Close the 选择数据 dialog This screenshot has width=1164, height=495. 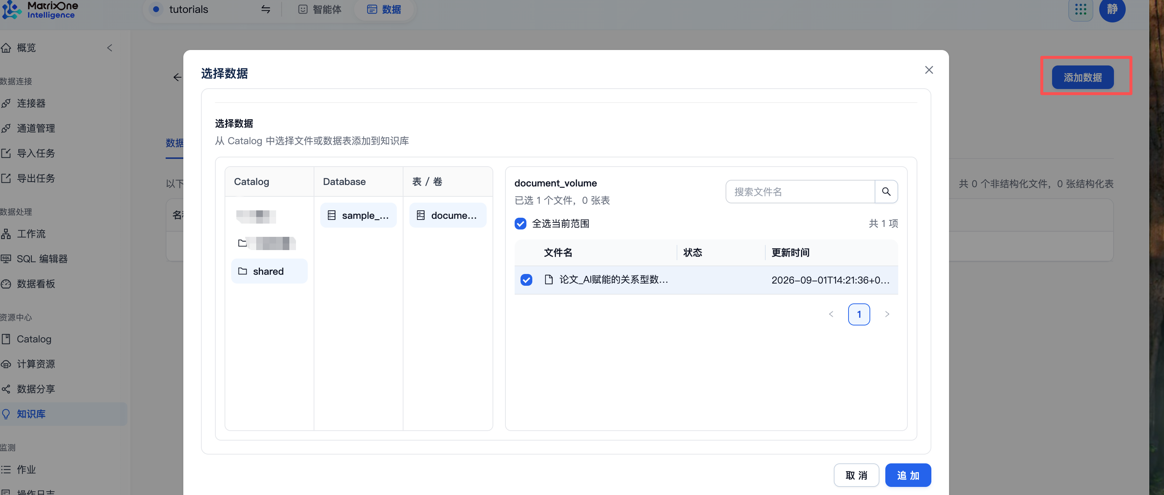[x=928, y=70]
